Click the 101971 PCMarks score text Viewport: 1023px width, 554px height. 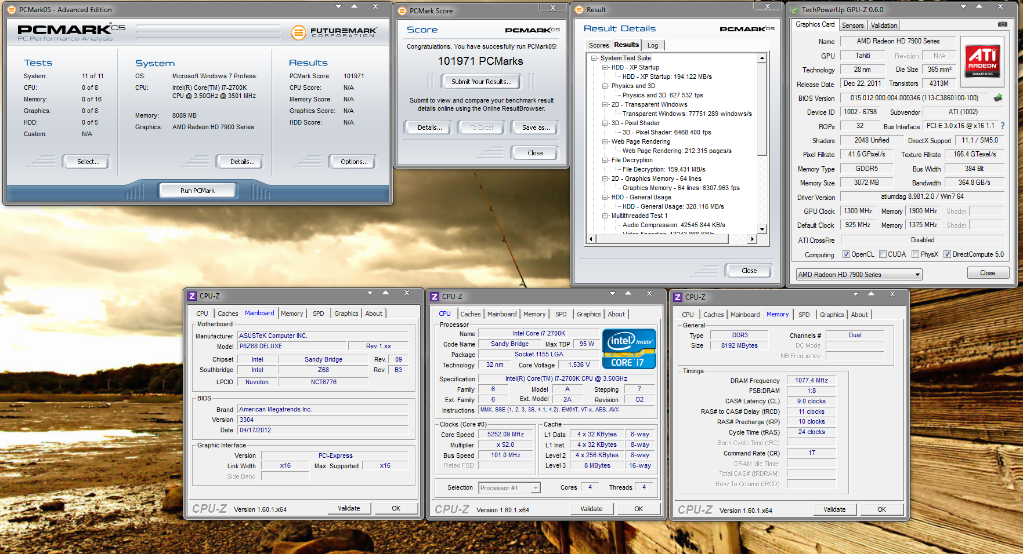tap(480, 61)
